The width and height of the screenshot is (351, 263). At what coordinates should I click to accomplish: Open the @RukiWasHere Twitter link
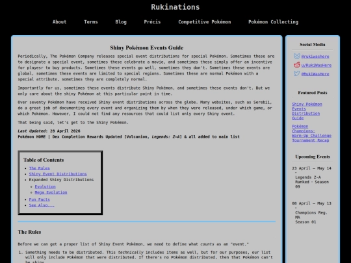(x=315, y=74)
